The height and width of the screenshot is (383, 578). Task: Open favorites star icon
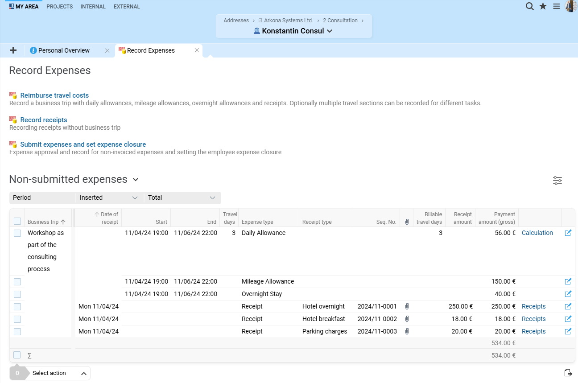point(543,6)
